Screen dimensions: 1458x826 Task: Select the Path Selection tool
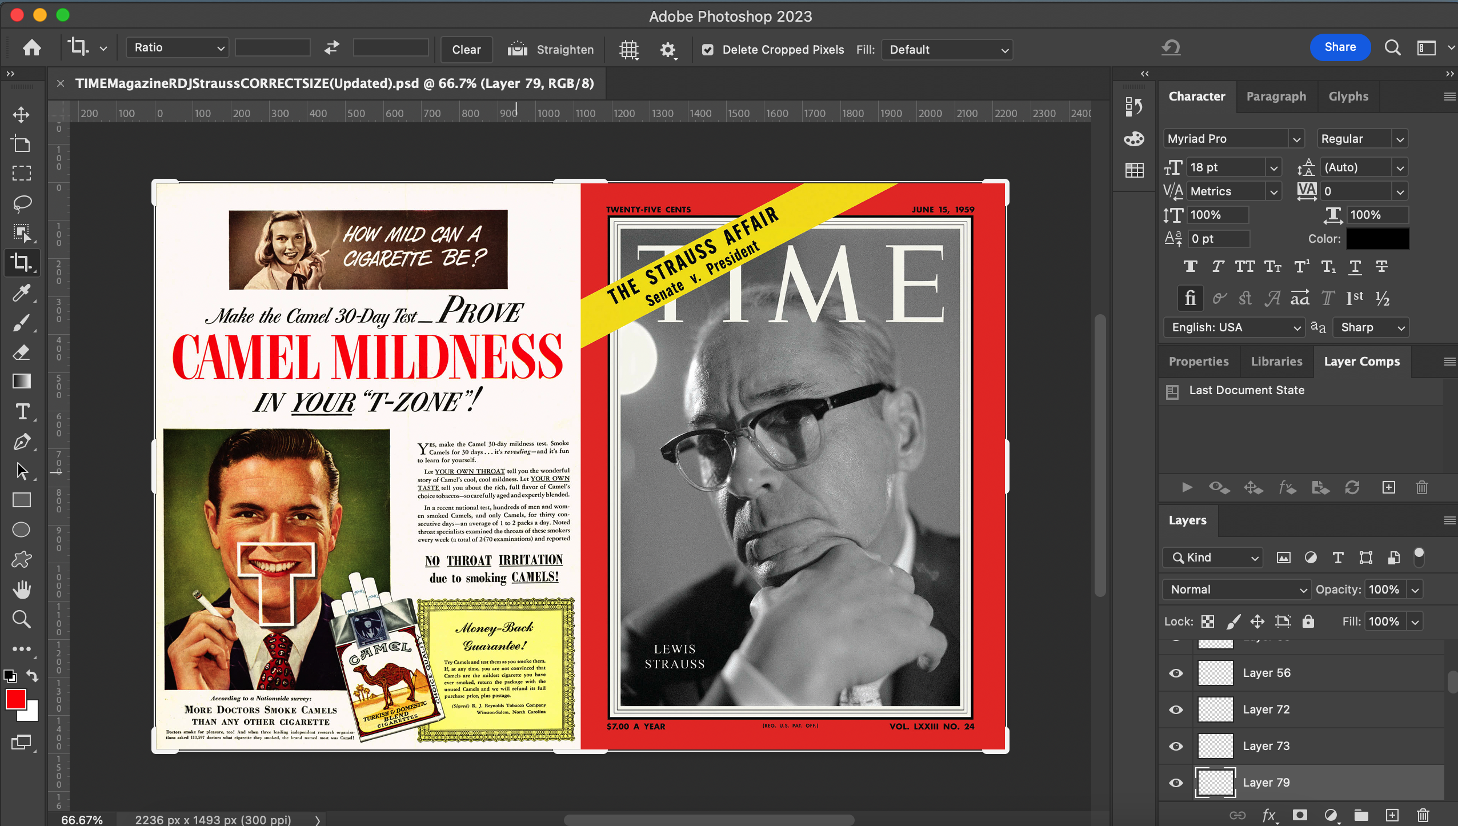point(22,471)
